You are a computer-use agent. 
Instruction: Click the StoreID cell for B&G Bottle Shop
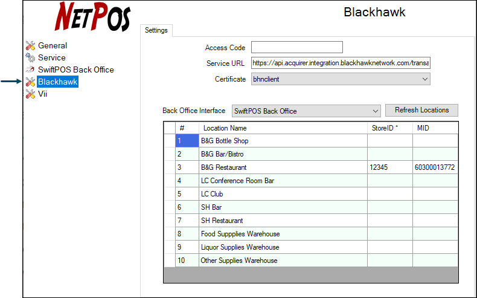click(x=390, y=141)
